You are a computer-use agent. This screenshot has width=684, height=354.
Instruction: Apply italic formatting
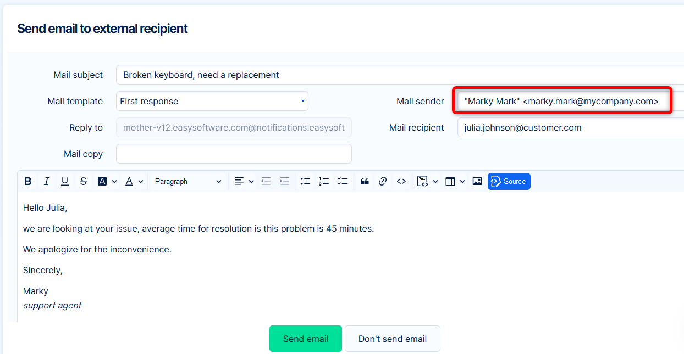click(47, 181)
